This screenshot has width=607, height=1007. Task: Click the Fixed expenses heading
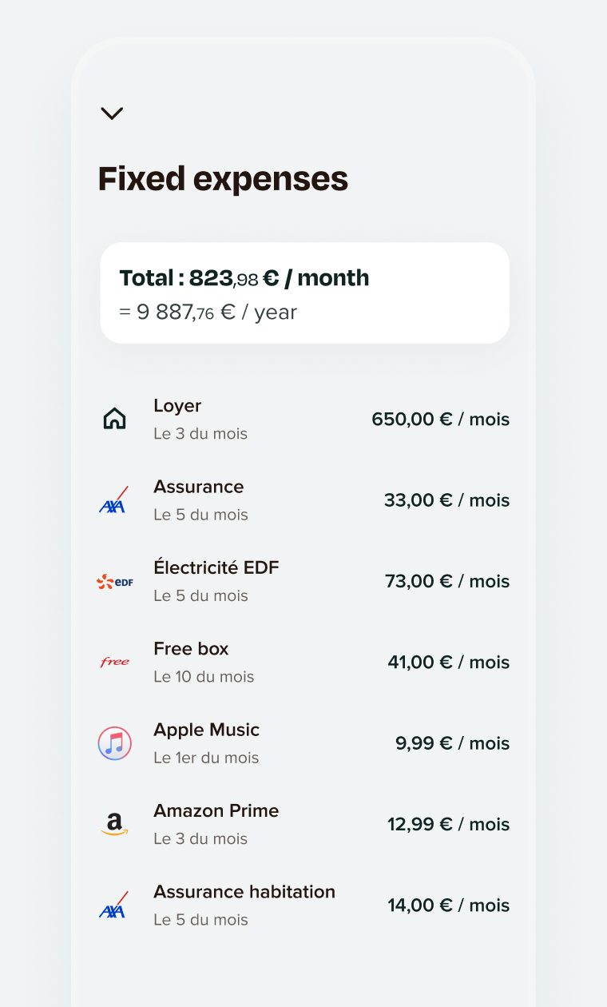223,179
